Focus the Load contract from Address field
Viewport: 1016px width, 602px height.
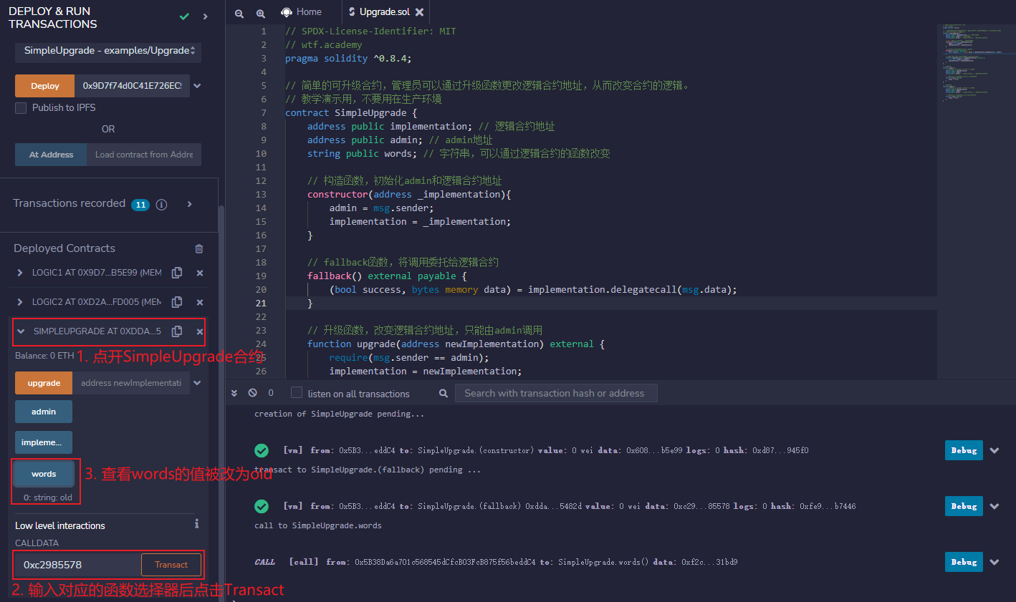point(144,155)
